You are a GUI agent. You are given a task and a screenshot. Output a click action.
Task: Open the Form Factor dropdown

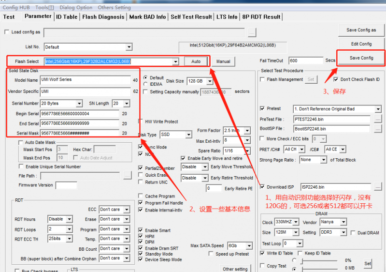click(x=247, y=131)
